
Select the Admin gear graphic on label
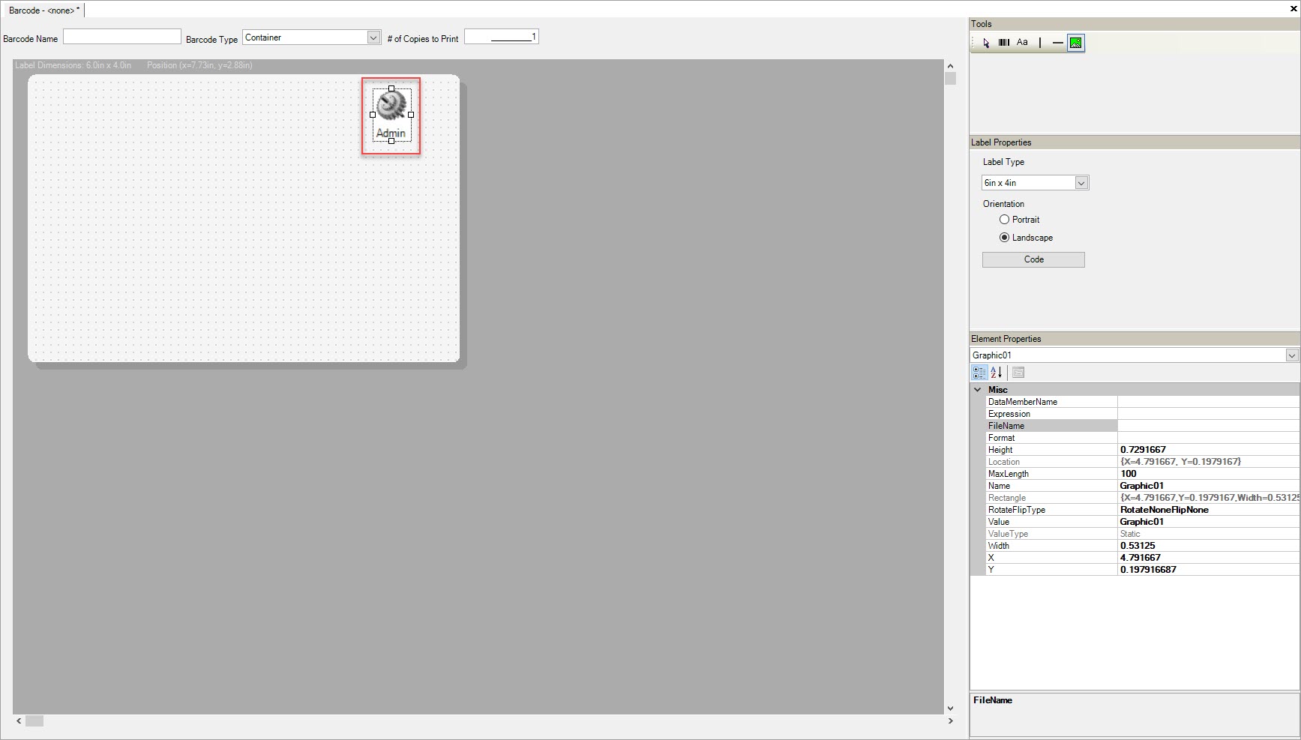[391, 115]
